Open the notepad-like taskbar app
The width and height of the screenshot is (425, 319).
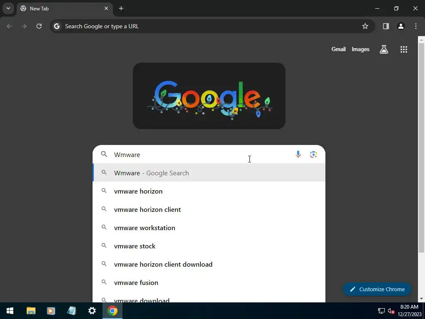pos(71,311)
